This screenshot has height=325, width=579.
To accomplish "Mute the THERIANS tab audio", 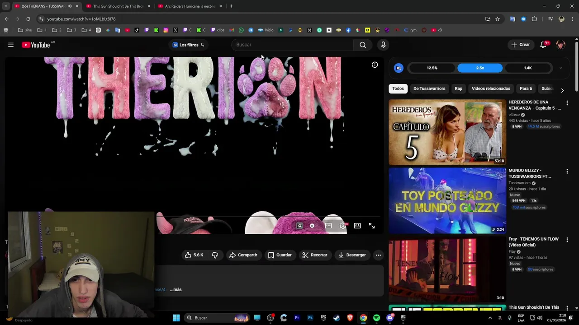I will click(70, 6).
